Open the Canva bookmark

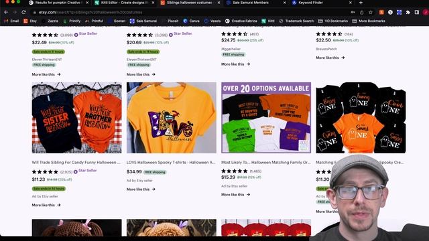click(191, 21)
